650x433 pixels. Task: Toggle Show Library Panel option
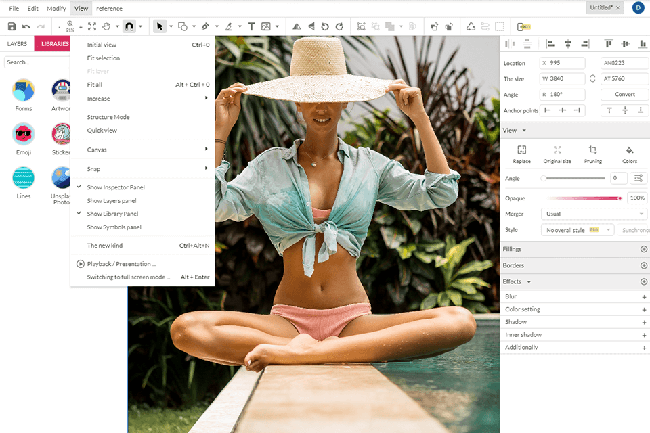click(112, 214)
